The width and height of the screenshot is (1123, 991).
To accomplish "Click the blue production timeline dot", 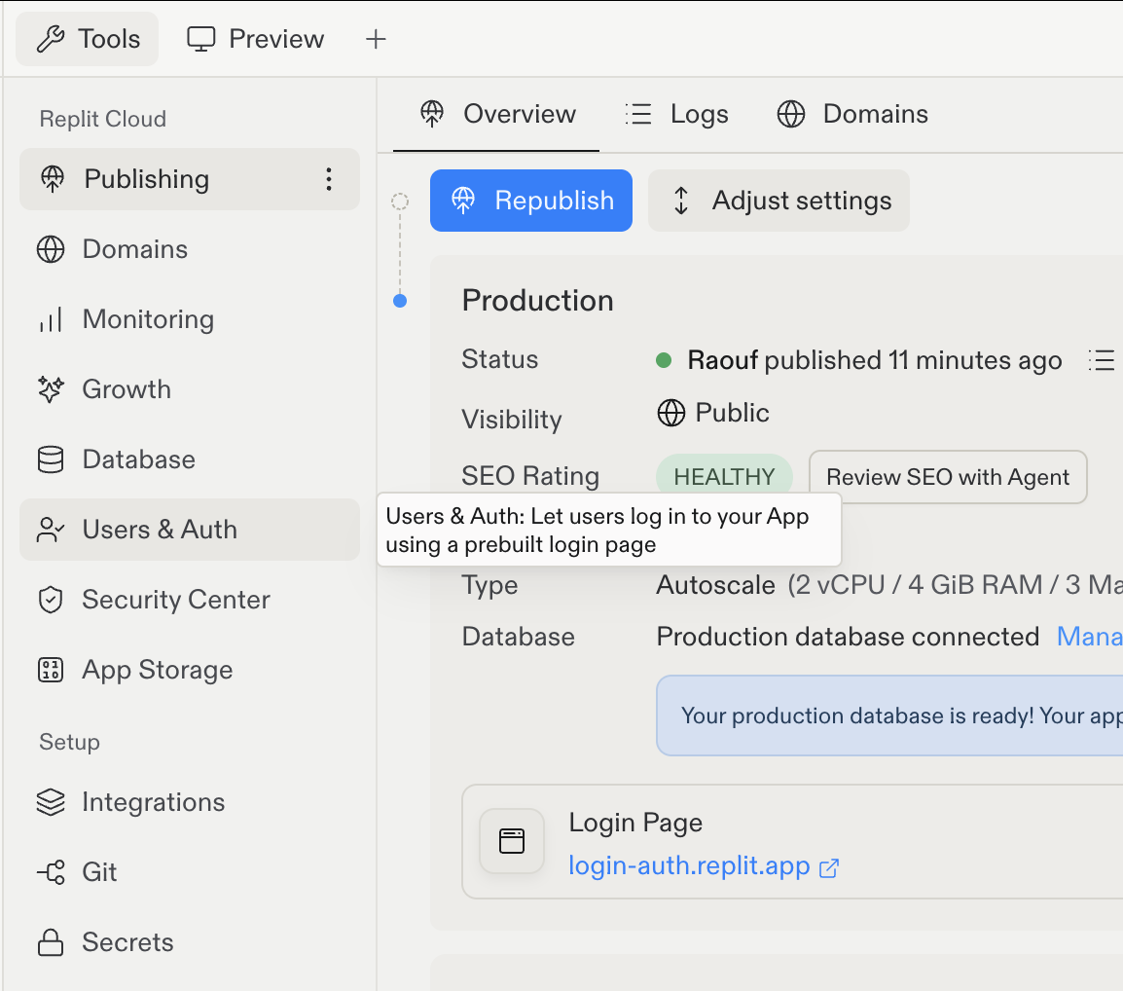I will coord(400,301).
